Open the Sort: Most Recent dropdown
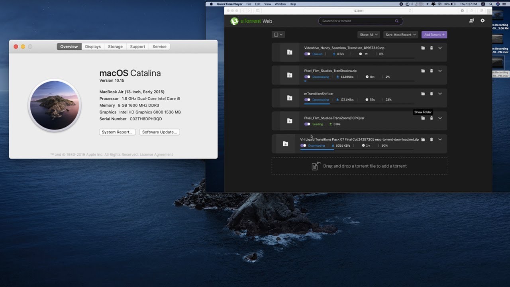Viewport: 510px width, 287px height. tap(400, 35)
